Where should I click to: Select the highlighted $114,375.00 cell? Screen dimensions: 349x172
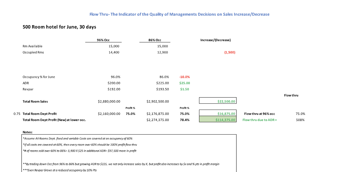coord(218,119)
